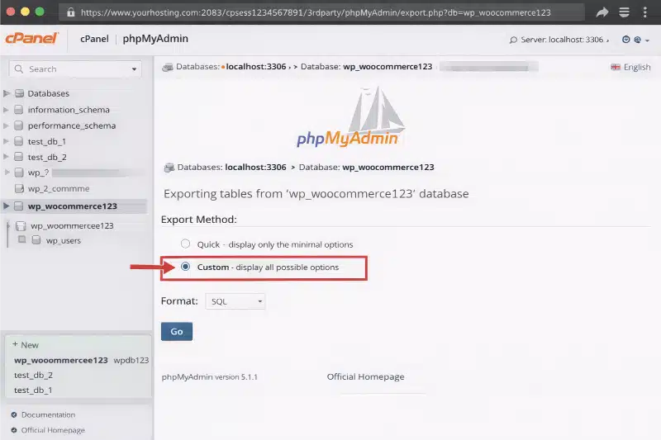Expand the wp_wocommerce123 tree node
Screen dimensions: 661x440
(x=6, y=206)
